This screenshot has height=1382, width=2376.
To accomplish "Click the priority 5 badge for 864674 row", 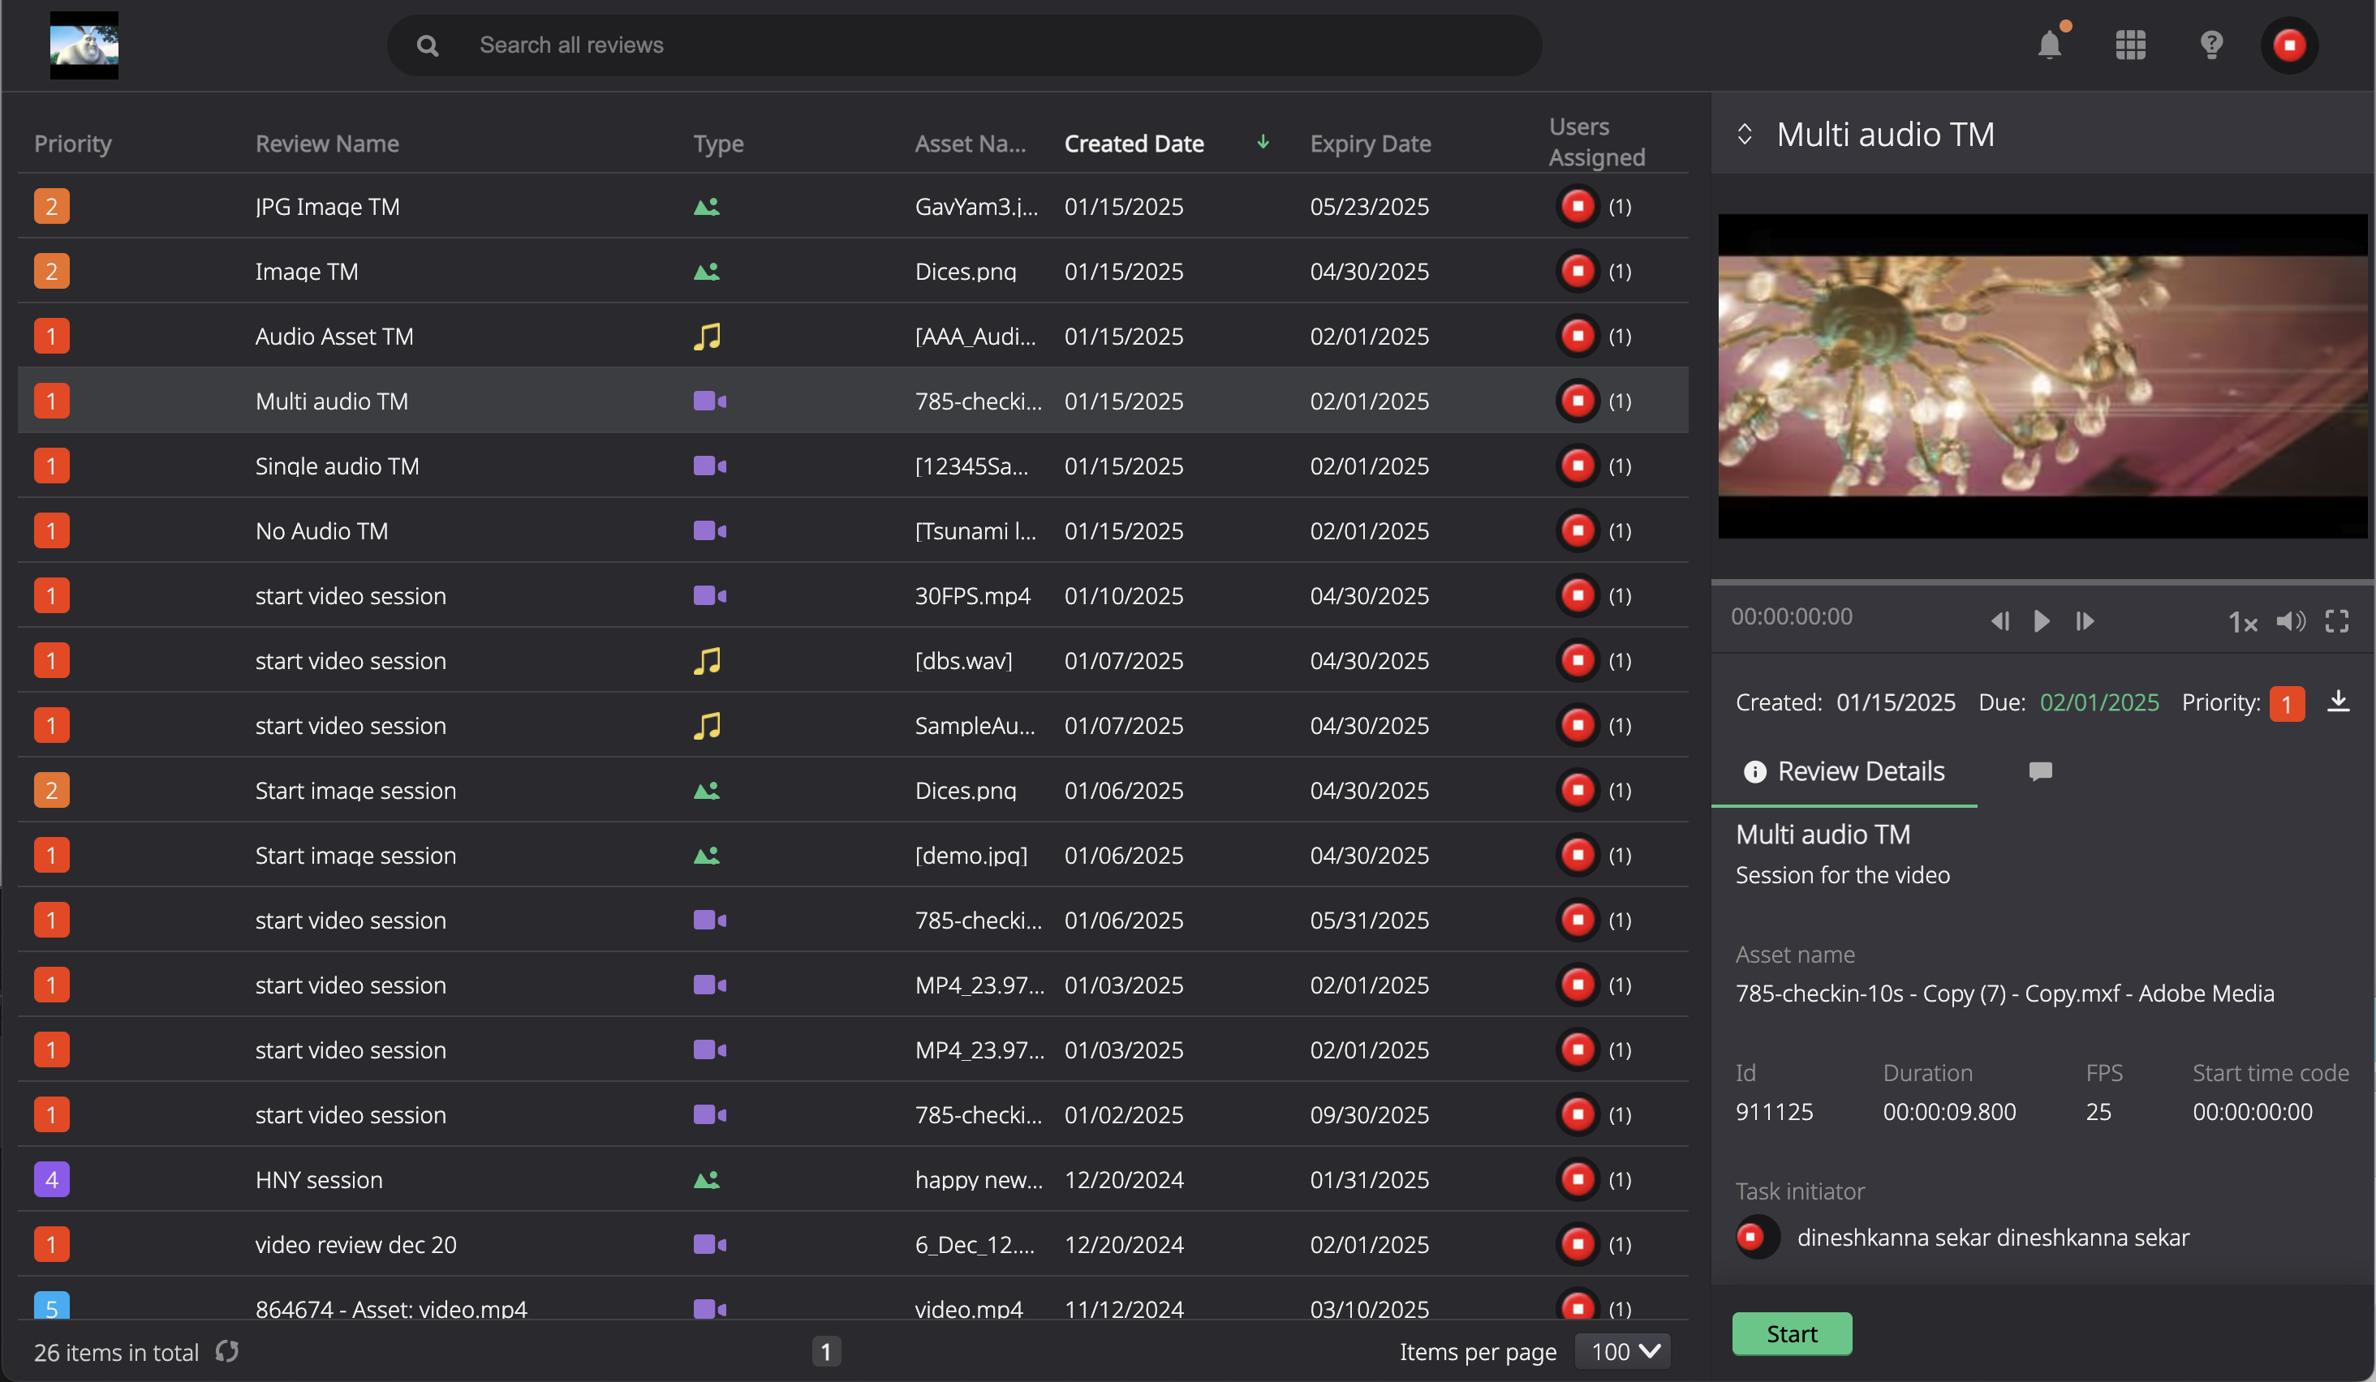I will click(52, 1306).
